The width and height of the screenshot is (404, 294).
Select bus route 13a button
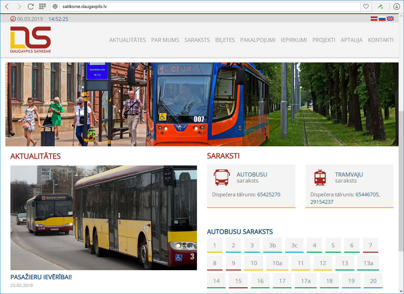(x=368, y=263)
